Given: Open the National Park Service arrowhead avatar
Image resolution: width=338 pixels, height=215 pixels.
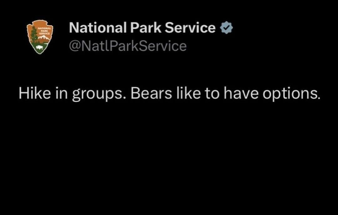Looking at the screenshot, I should tap(40, 37).
